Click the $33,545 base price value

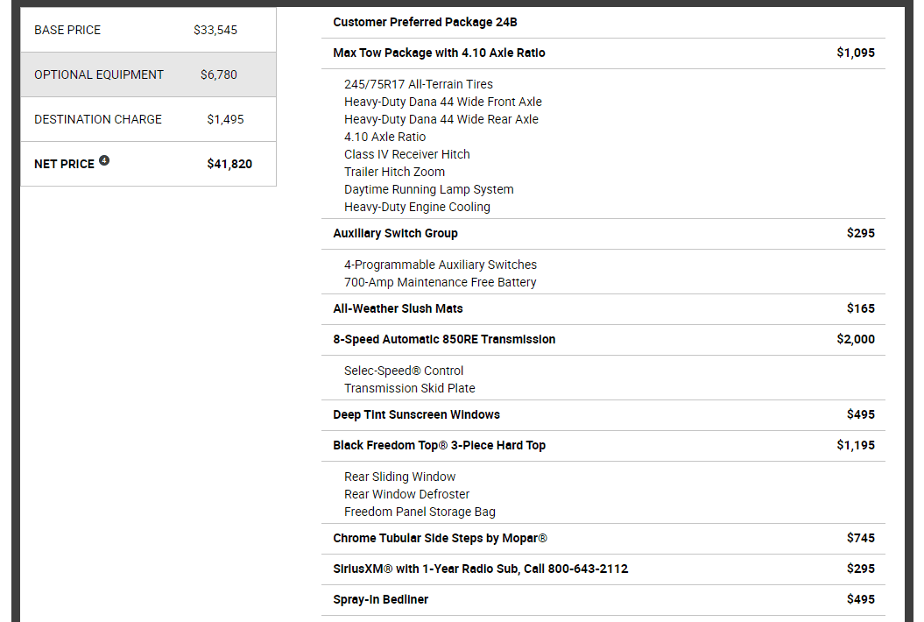(x=215, y=30)
